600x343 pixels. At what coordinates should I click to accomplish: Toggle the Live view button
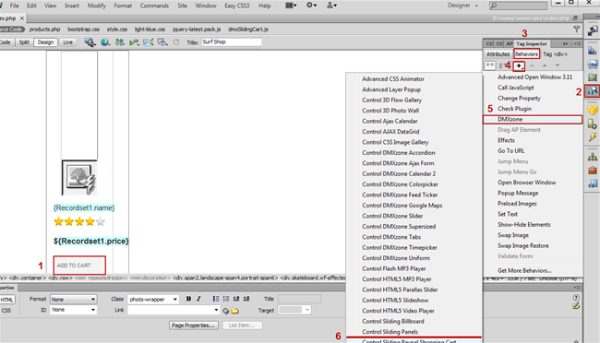(x=67, y=42)
